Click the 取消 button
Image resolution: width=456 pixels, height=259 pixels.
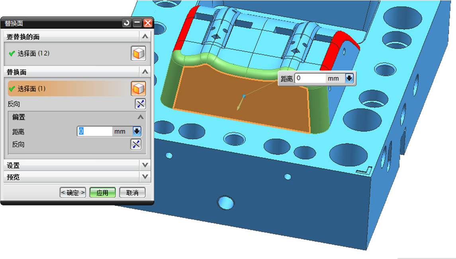132,193
